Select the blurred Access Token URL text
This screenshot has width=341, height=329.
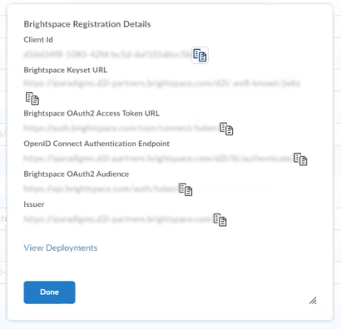click(121, 128)
